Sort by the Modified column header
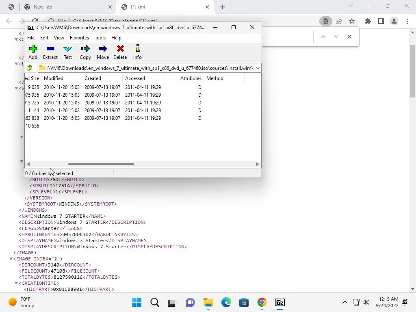This screenshot has width=416, height=312. point(62,78)
